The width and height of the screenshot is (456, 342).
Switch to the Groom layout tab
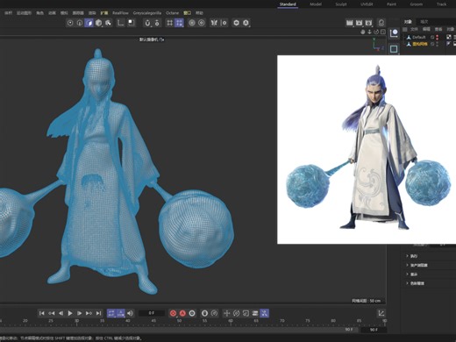[x=417, y=4]
